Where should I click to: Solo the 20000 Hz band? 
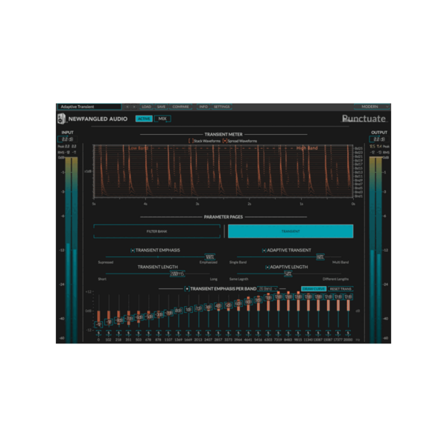(348, 333)
